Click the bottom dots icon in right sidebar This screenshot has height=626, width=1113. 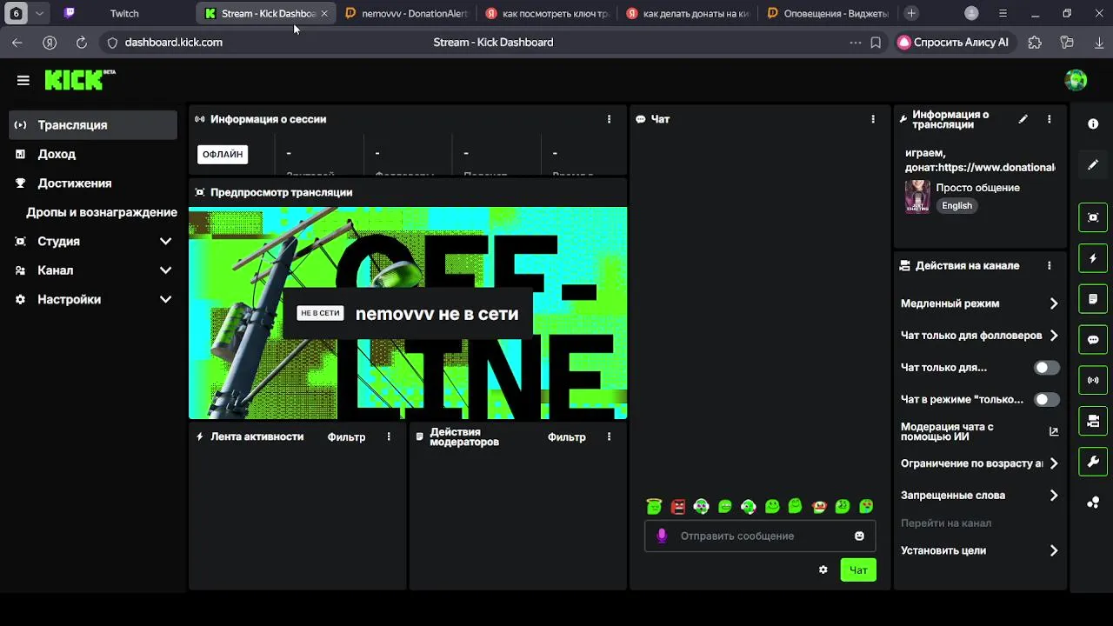[x=1093, y=503]
